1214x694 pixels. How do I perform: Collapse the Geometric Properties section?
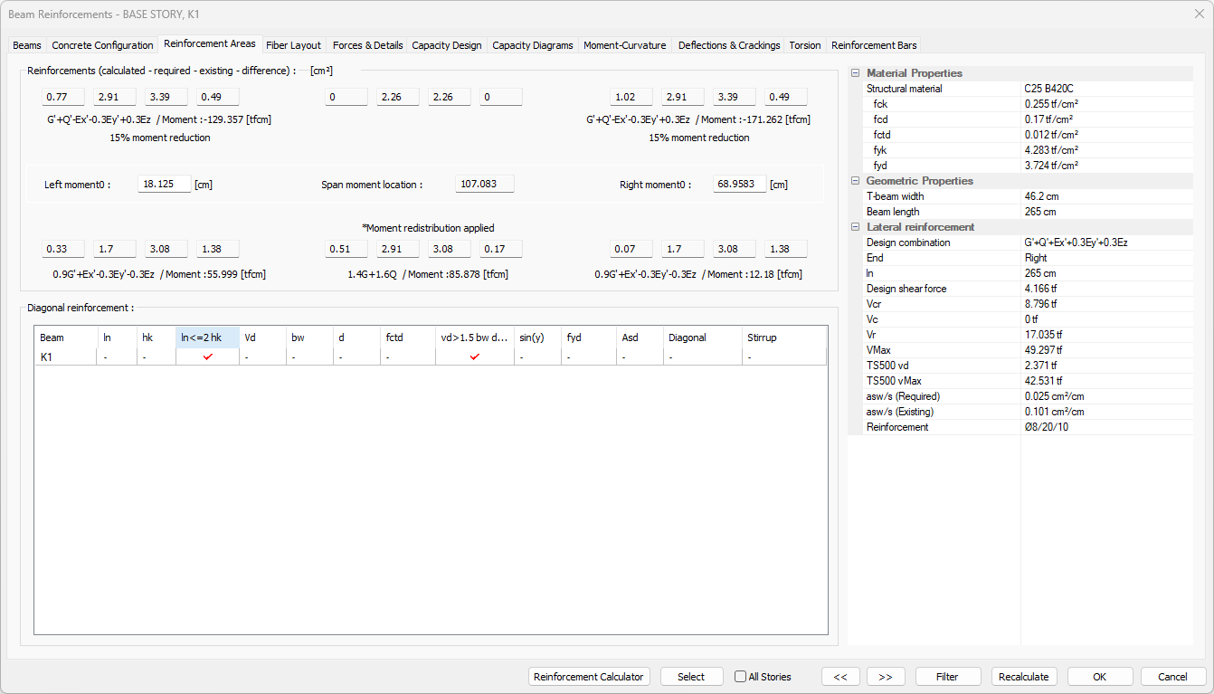pyautogui.click(x=856, y=181)
